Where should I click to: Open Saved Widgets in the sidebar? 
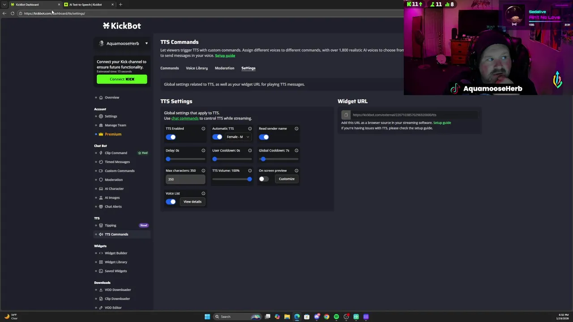point(116,271)
